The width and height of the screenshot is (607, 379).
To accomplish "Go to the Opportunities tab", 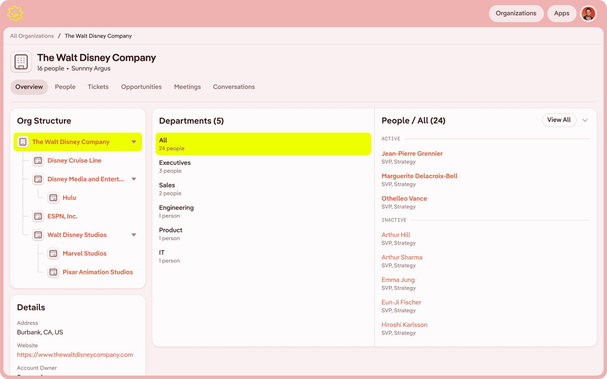I will pyautogui.click(x=141, y=87).
